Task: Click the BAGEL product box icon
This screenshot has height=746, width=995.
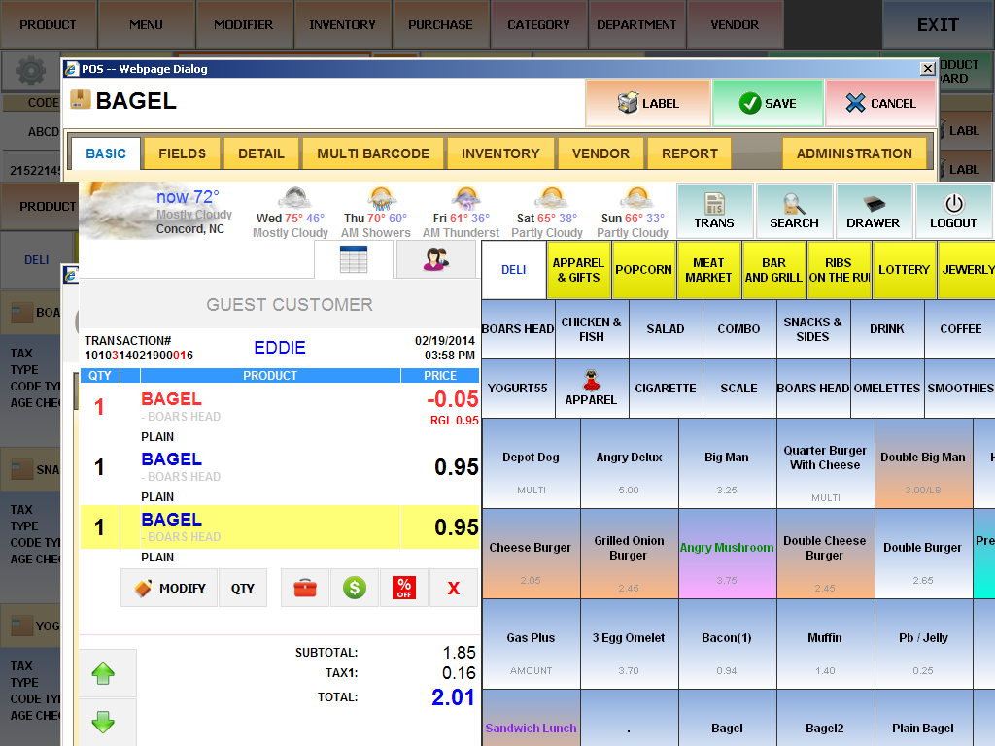Action: click(x=80, y=100)
